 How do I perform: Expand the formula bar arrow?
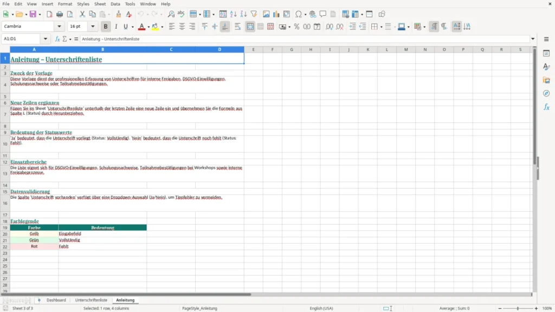[x=533, y=39]
